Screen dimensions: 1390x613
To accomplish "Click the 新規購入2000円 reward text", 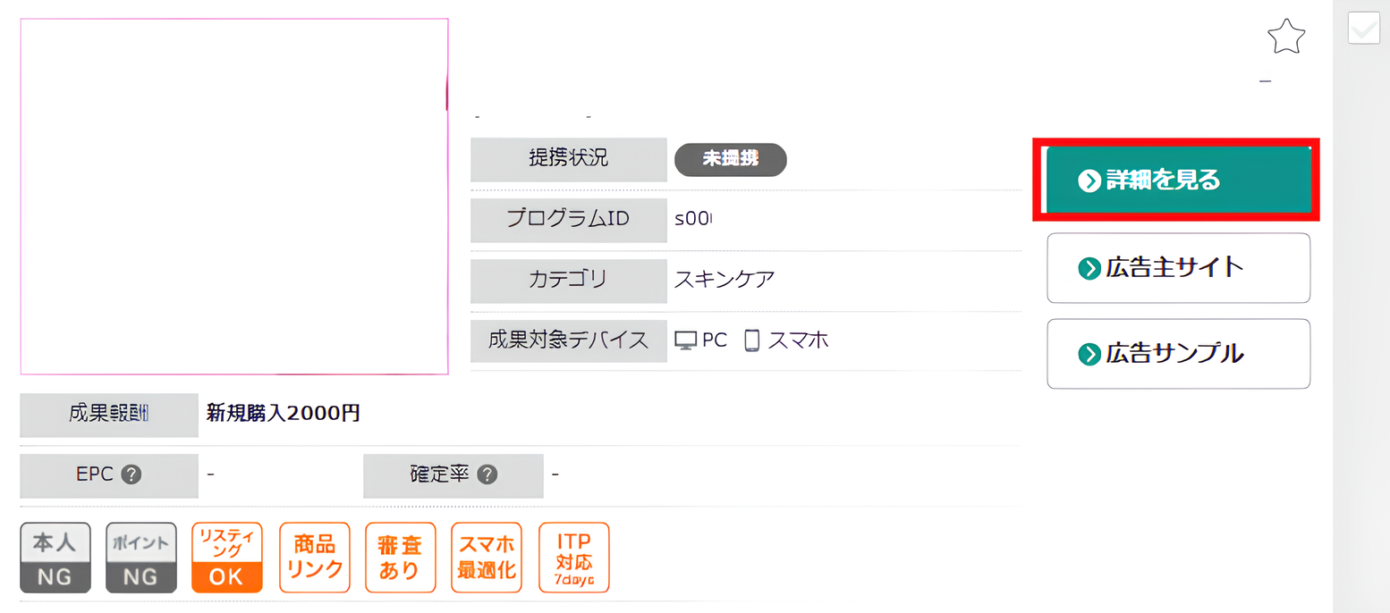I will [283, 414].
